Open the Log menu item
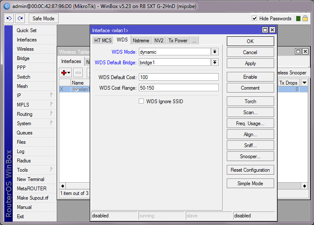Screen dimensions: 314x225 click(x=34, y=151)
